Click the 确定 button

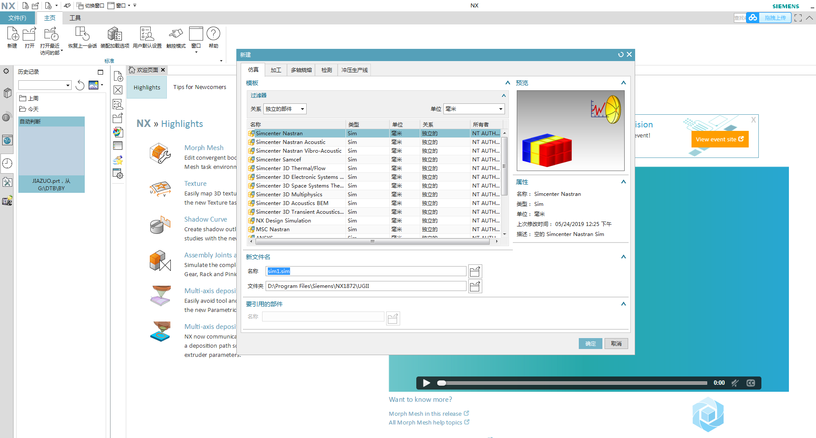click(591, 344)
